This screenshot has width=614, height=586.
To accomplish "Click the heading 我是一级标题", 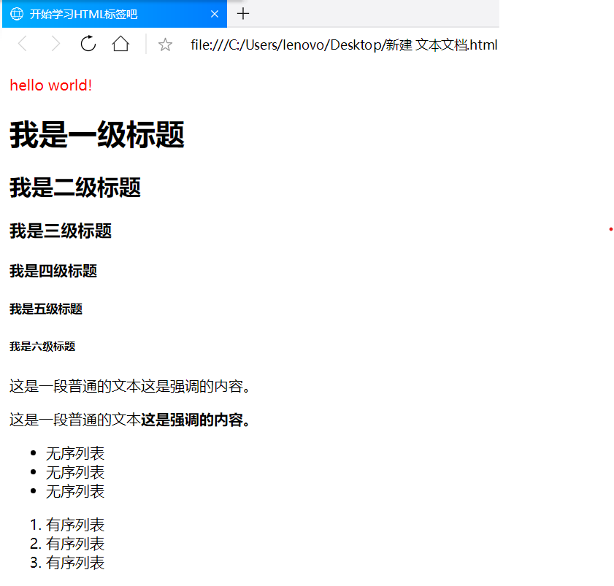I will [x=96, y=136].
